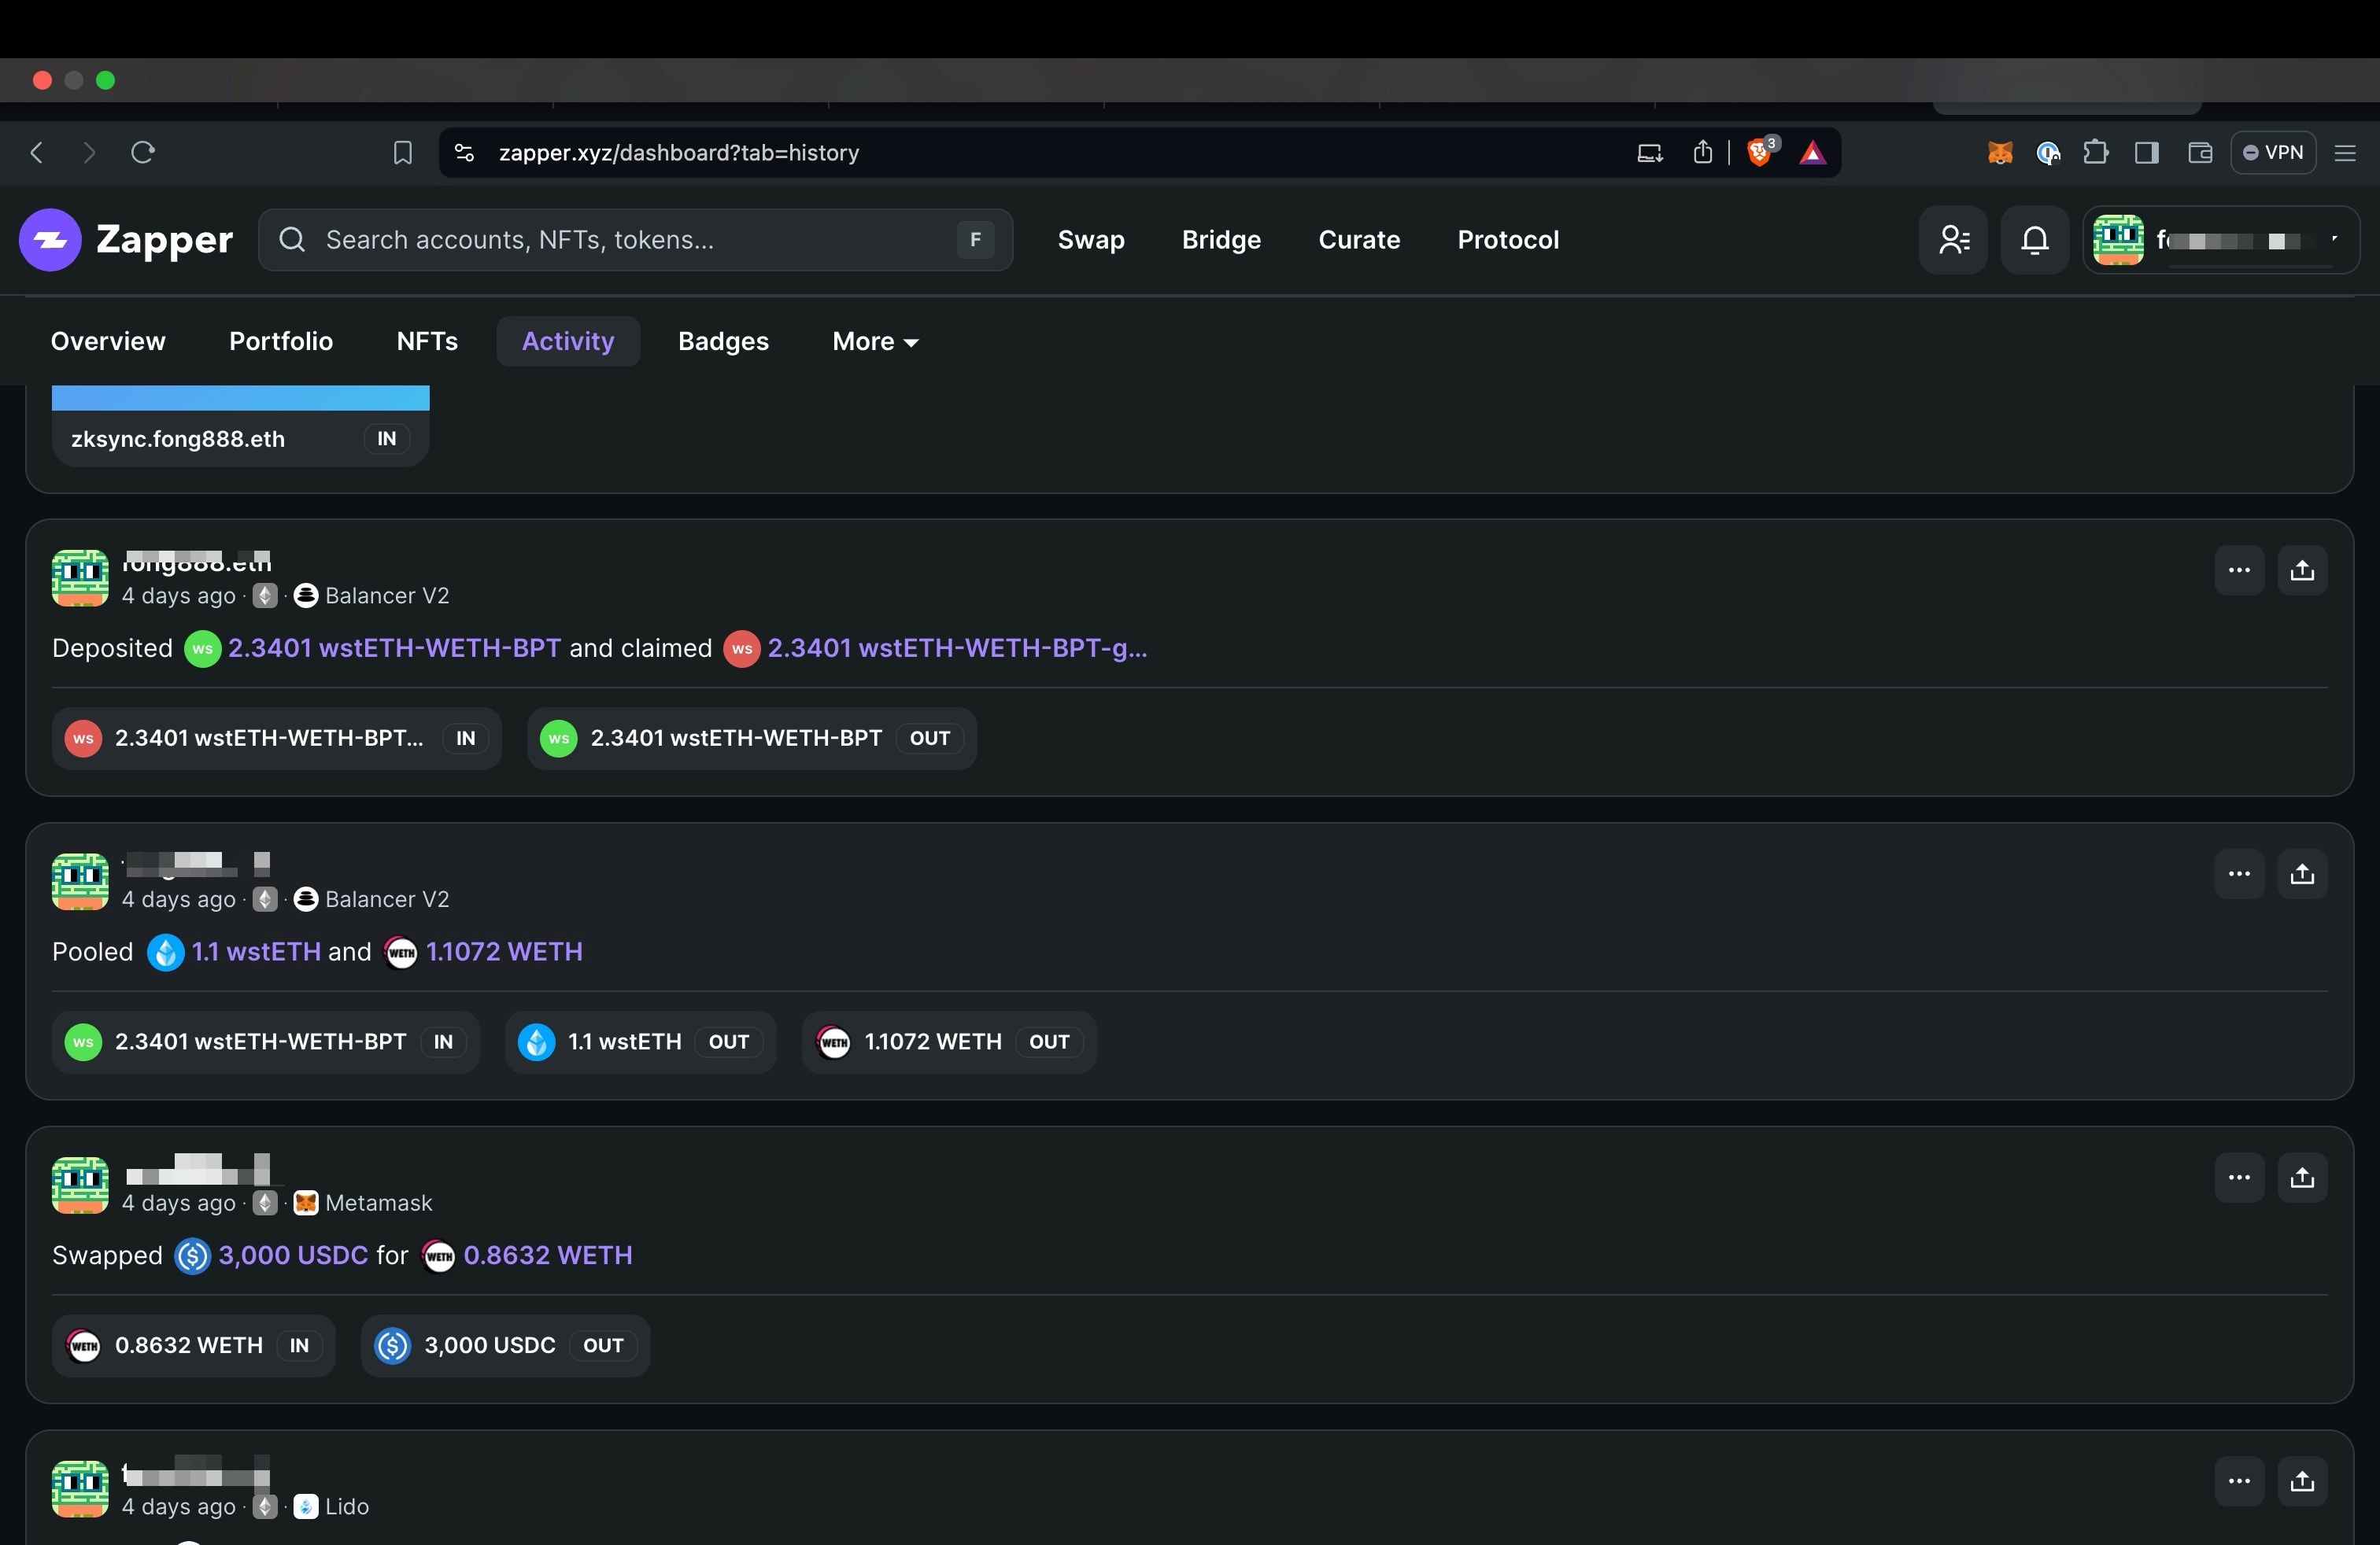The image size is (2380, 1545).
Task: Click the 3,000 USDC token link
Action: [x=293, y=1256]
